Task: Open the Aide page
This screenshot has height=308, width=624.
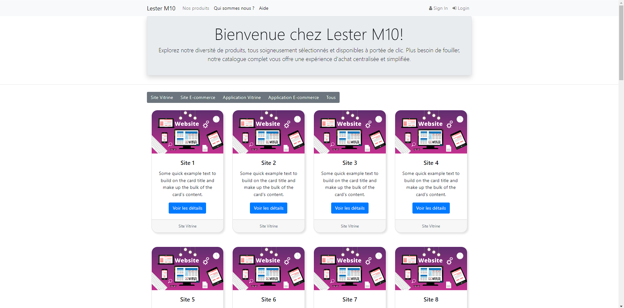Action: 264,8
